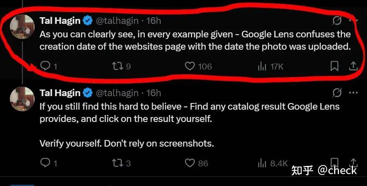367x186 pixels.
Task: Reply to the Verify yourself tweet
Action: tap(45, 163)
